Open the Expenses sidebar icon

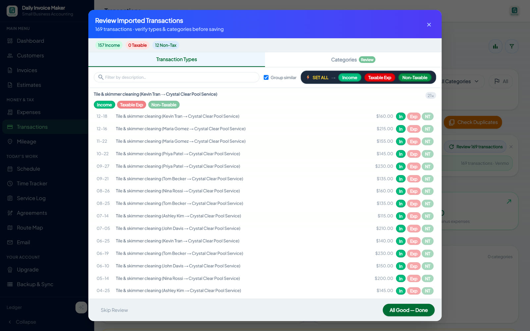coord(10,112)
